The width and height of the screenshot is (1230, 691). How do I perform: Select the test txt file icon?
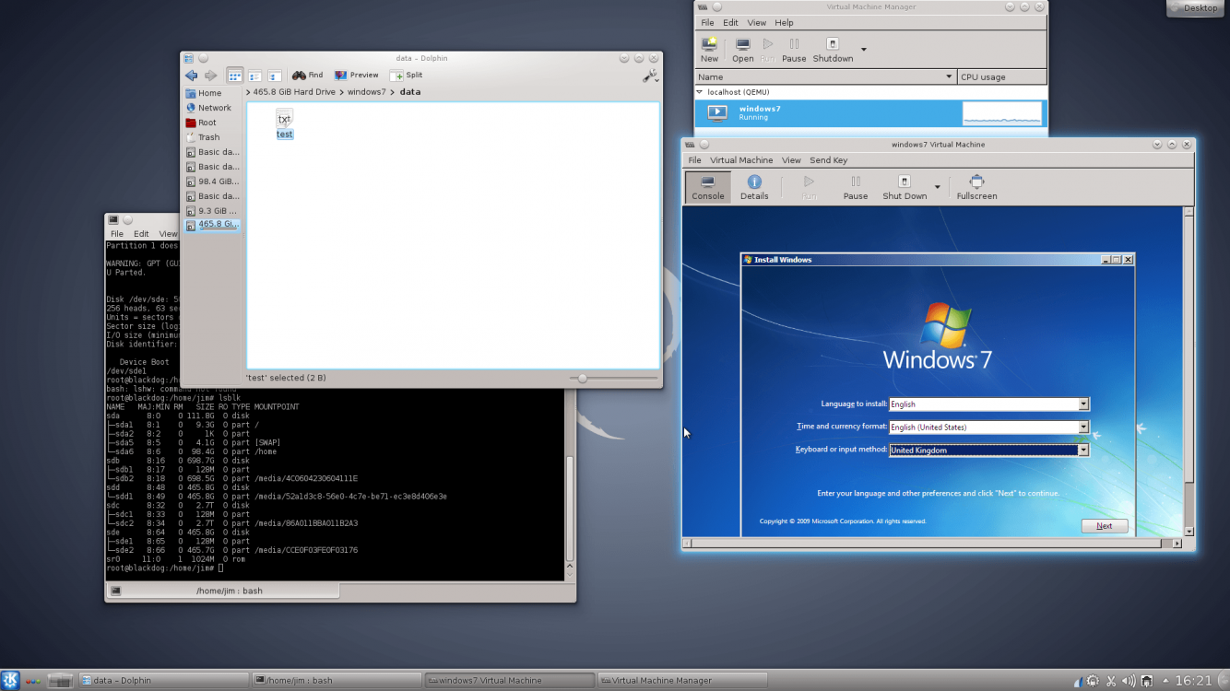point(284,119)
